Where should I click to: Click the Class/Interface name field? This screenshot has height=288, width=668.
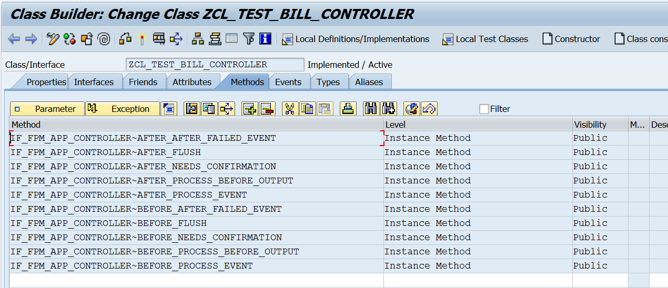point(215,65)
